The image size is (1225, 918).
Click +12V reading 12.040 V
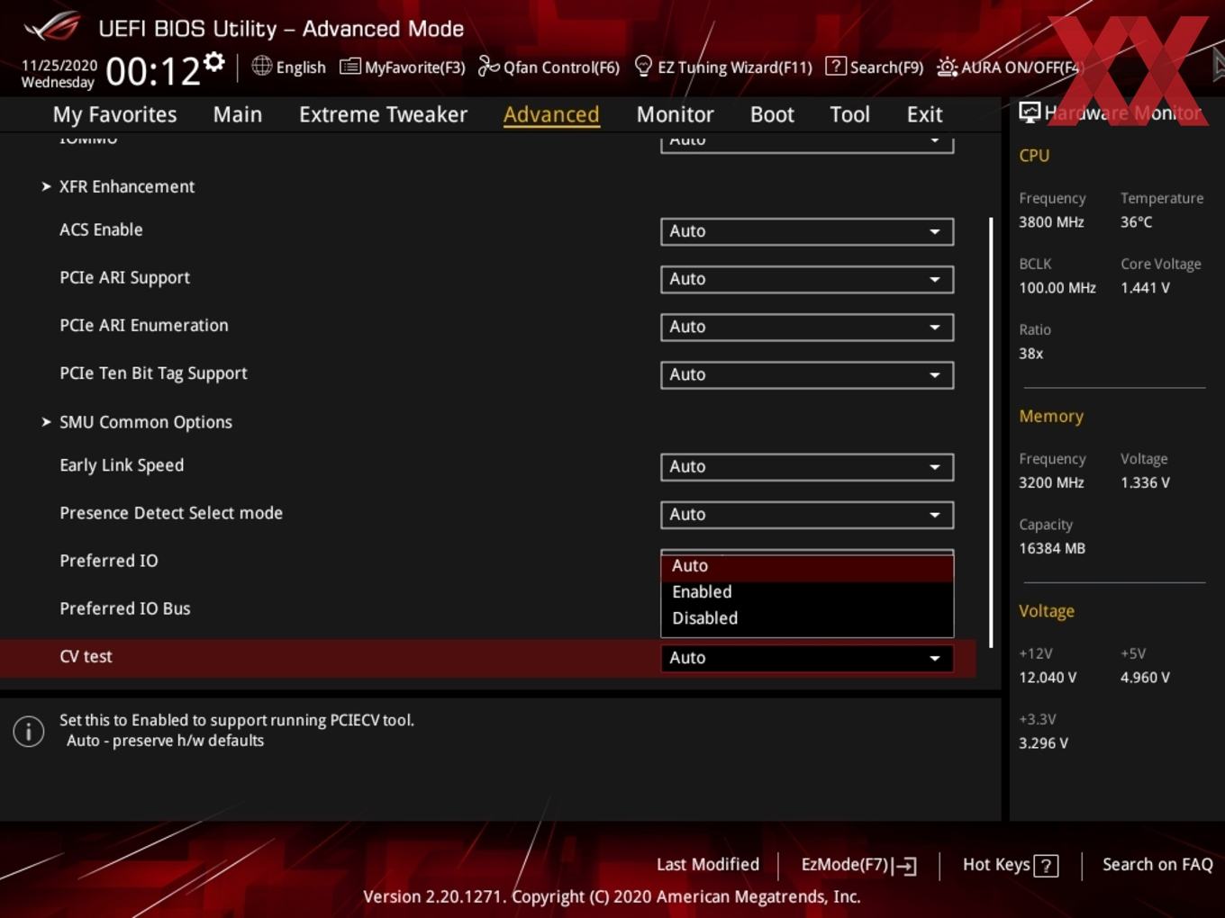coord(1048,678)
